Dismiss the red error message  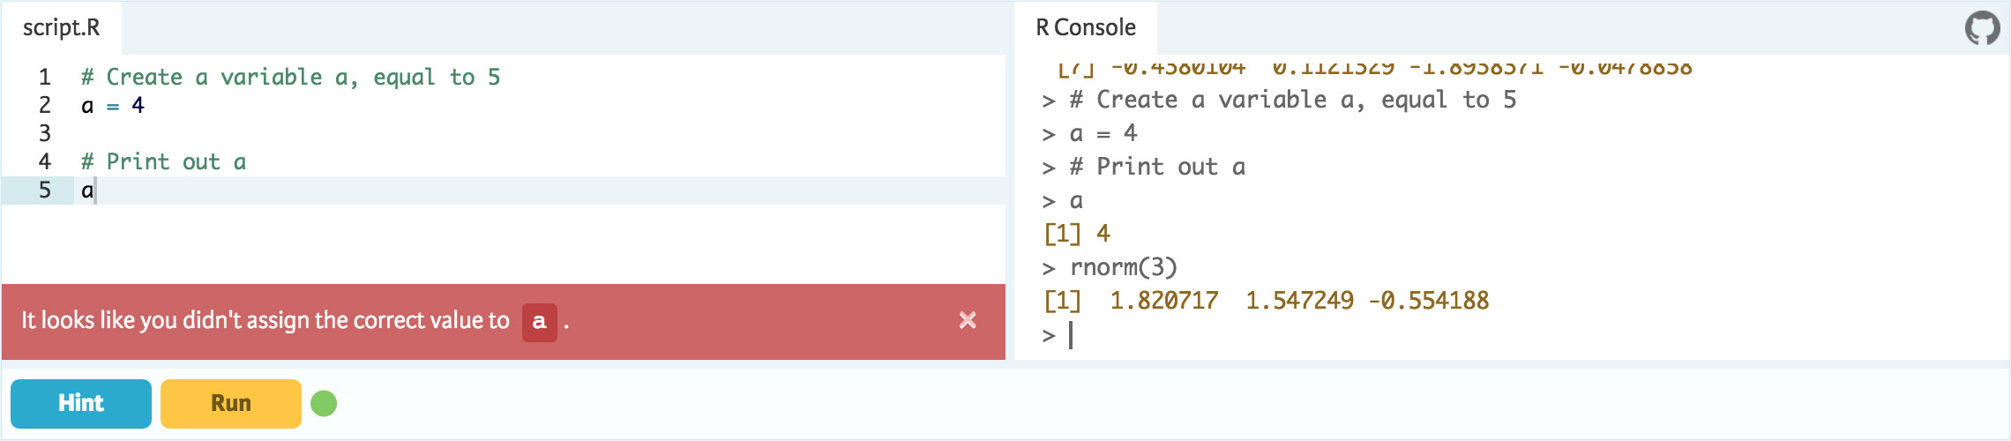968,320
